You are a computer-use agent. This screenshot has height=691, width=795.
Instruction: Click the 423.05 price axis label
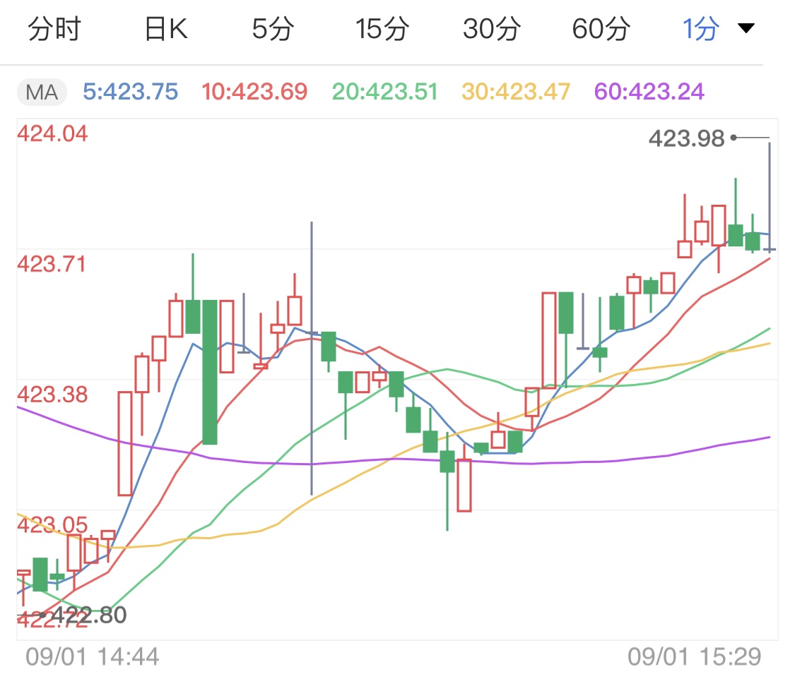tap(52, 525)
